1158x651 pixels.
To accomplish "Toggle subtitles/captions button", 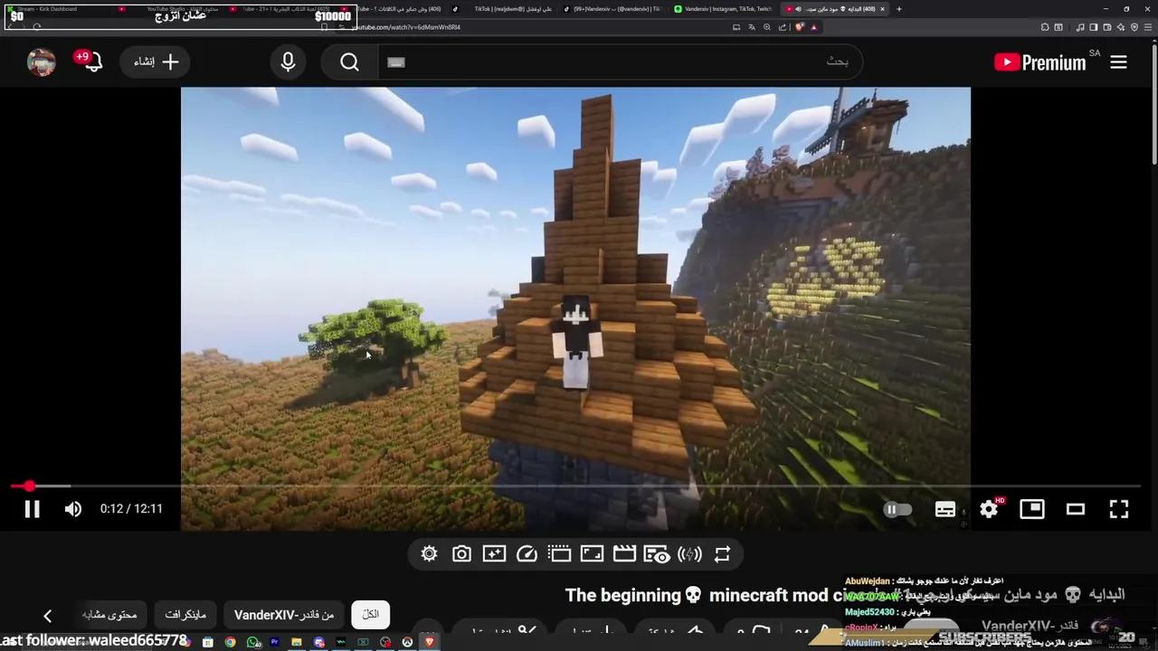I will pos(945,509).
